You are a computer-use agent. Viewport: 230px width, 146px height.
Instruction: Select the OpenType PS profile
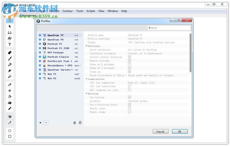[x=60, y=40]
